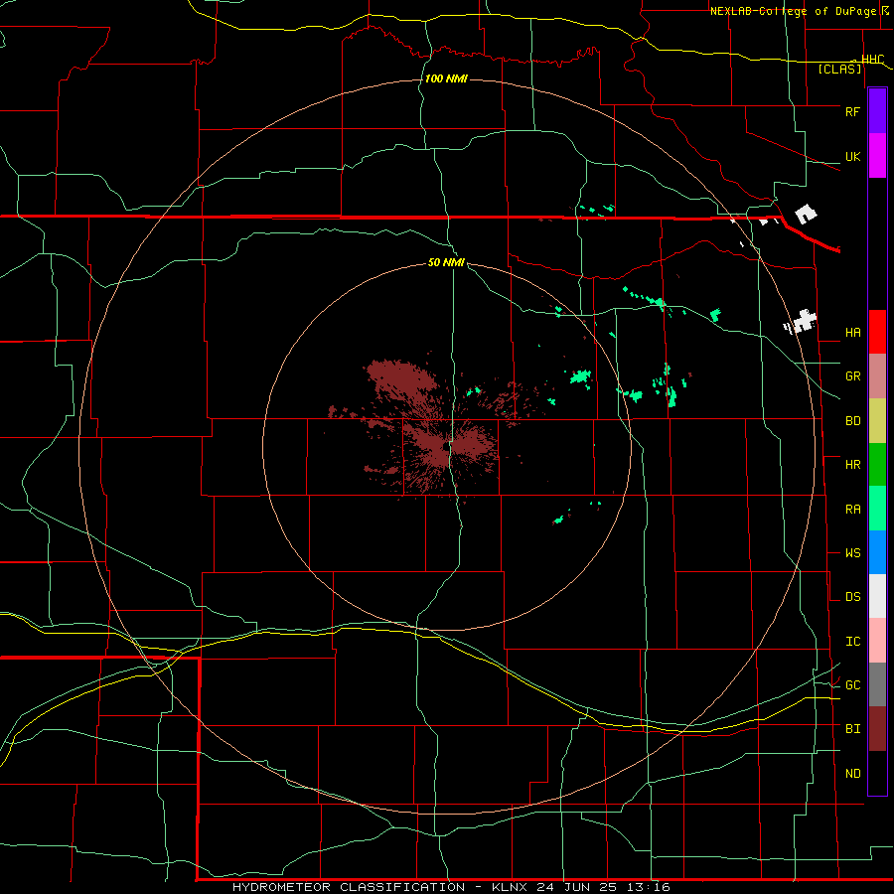Click the 'GR' legend label
Screen dimensions: 894x894
(x=852, y=376)
